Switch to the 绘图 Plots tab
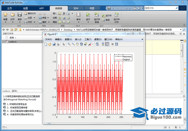 (26, 8)
